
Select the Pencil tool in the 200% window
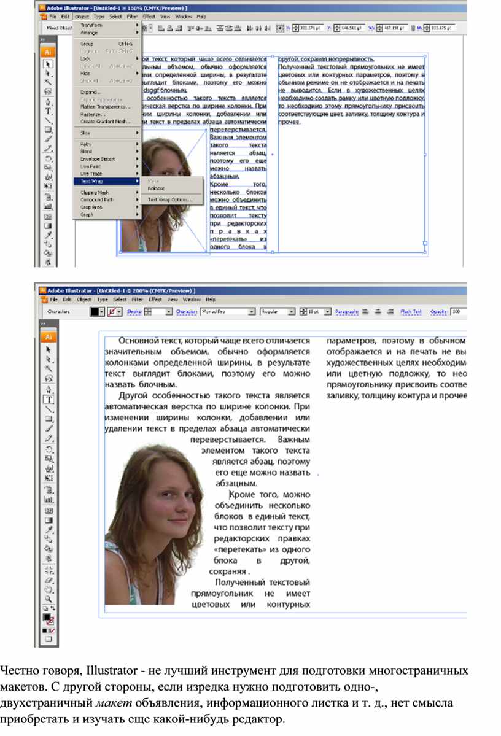coord(49,439)
